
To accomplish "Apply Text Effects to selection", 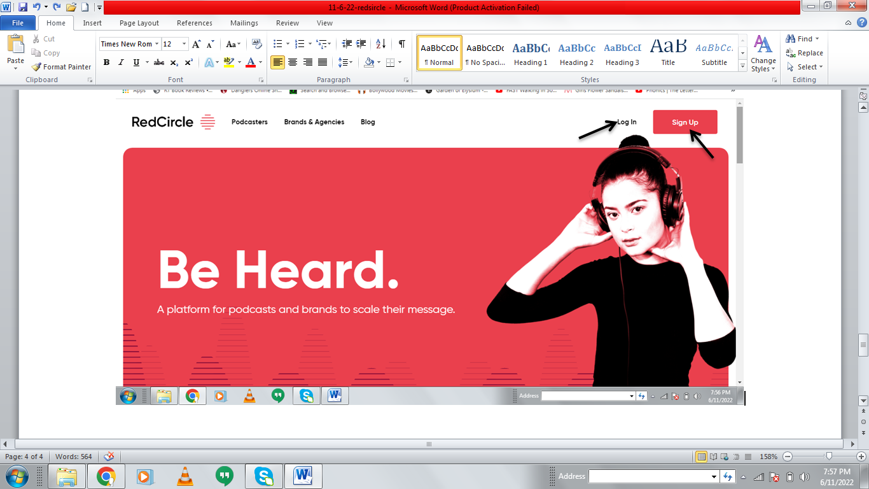I will click(x=209, y=62).
